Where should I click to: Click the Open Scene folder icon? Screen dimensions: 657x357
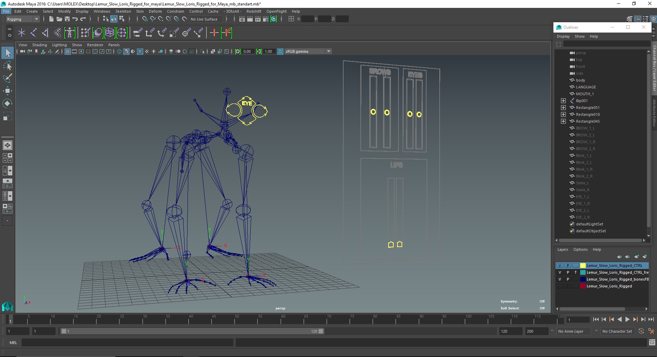(x=59, y=19)
